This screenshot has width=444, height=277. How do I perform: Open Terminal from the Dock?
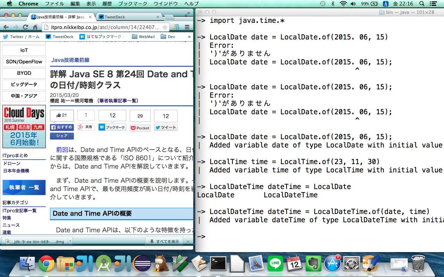[x=219, y=264]
